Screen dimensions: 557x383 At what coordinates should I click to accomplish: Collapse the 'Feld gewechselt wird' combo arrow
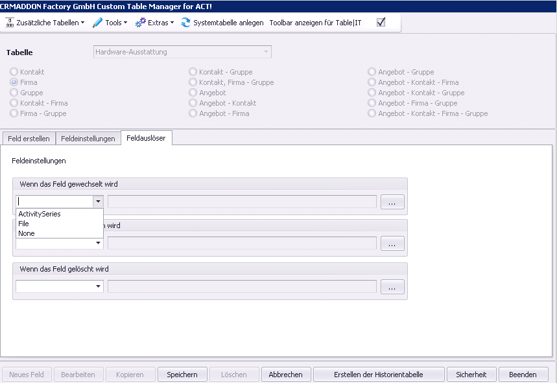tap(98, 202)
